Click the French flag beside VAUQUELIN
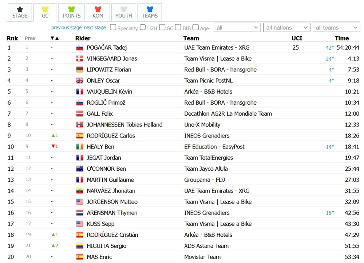Viewport: 364px width, 263px height. click(x=80, y=92)
